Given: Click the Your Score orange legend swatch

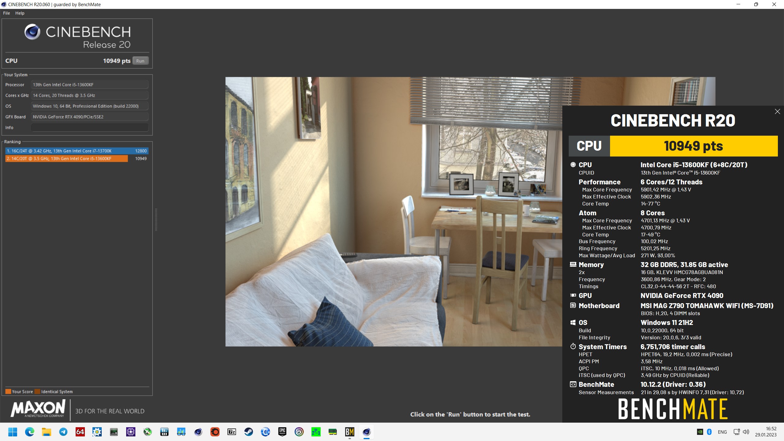Looking at the screenshot, I should point(8,391).
